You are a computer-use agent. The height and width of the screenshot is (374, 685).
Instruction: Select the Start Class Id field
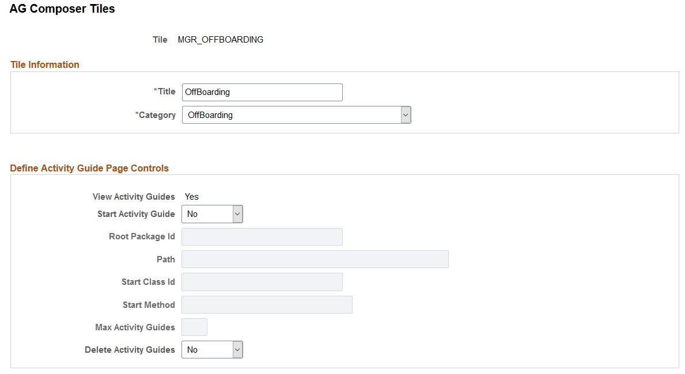coord(262,282)
